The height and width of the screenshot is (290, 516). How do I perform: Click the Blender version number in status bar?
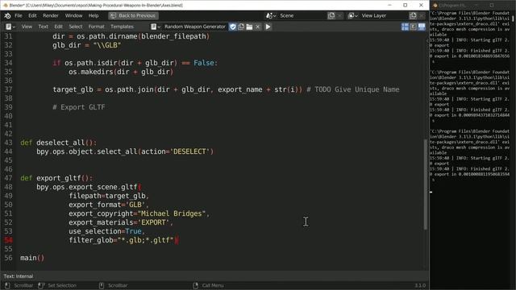(420, 285)
